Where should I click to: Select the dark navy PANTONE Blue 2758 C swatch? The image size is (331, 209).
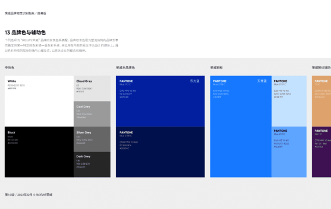point(160,152)
